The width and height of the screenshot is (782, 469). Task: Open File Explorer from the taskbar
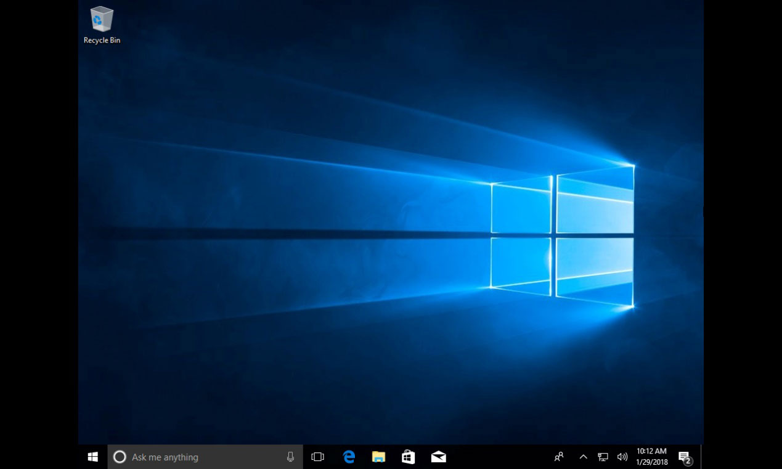[378, 457]
